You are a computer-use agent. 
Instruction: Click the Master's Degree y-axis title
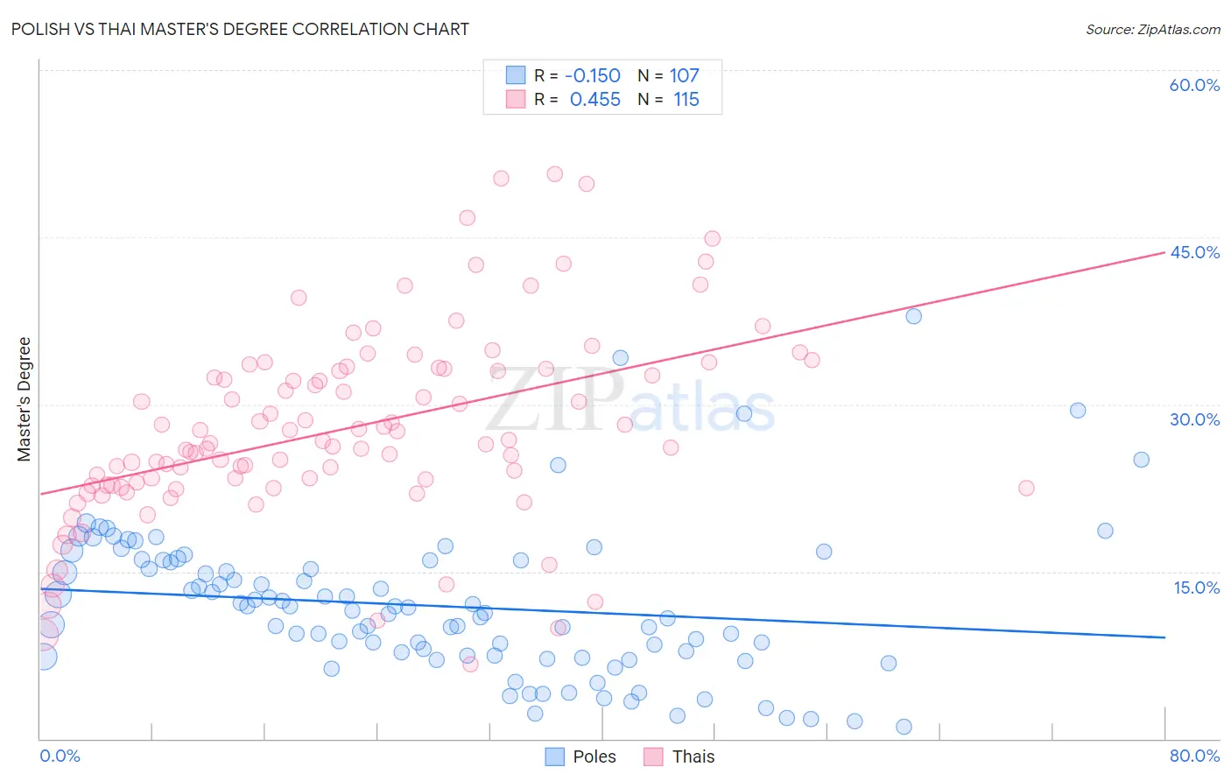24,399
